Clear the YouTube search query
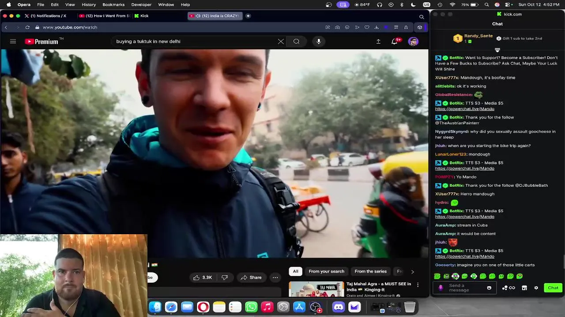565x317 pixels. point(281,41)
